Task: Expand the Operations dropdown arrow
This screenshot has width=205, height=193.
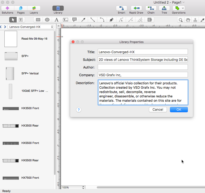Action: (183, 8)
